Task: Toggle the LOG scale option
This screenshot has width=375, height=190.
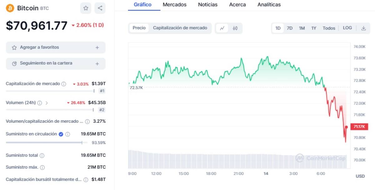Action: pos(347,28)
